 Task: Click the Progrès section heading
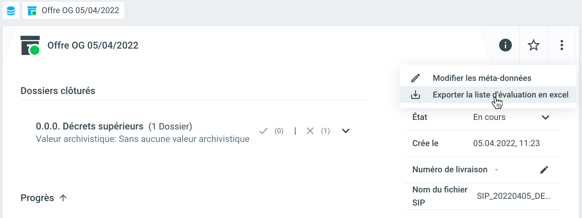coord(37,198)
